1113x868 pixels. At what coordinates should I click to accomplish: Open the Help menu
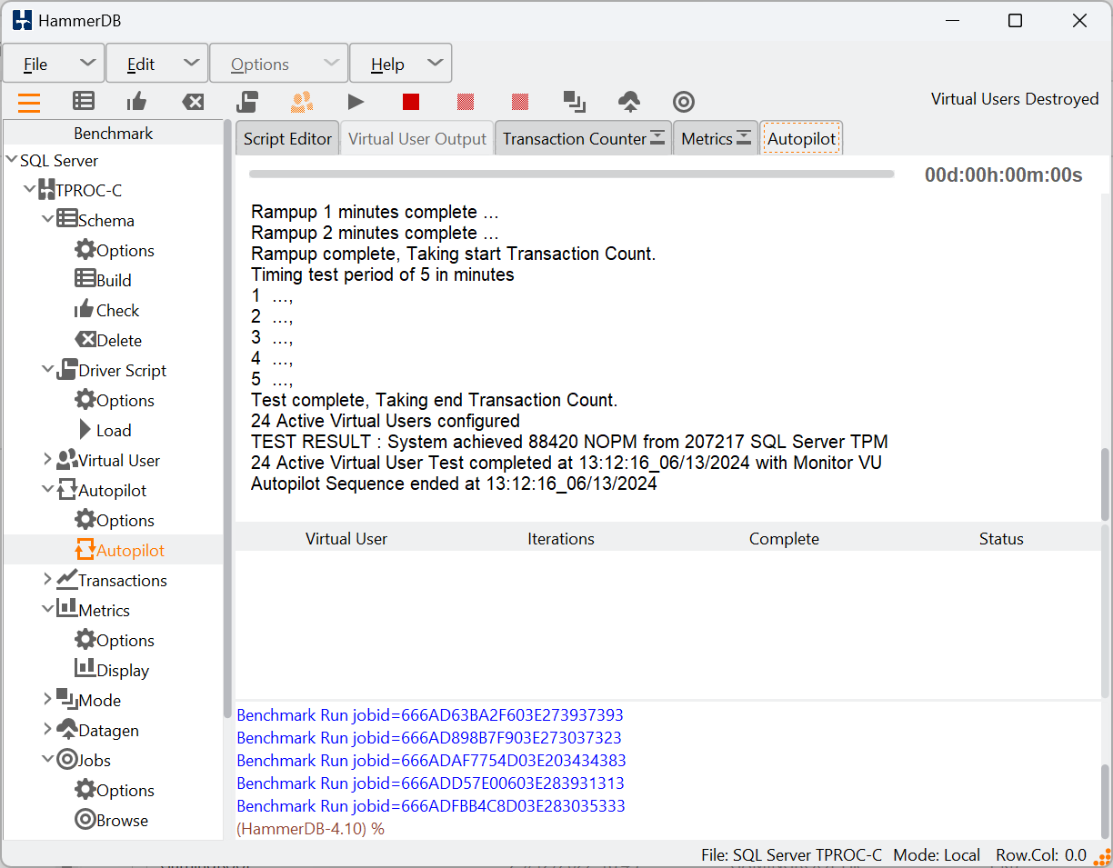401,64
